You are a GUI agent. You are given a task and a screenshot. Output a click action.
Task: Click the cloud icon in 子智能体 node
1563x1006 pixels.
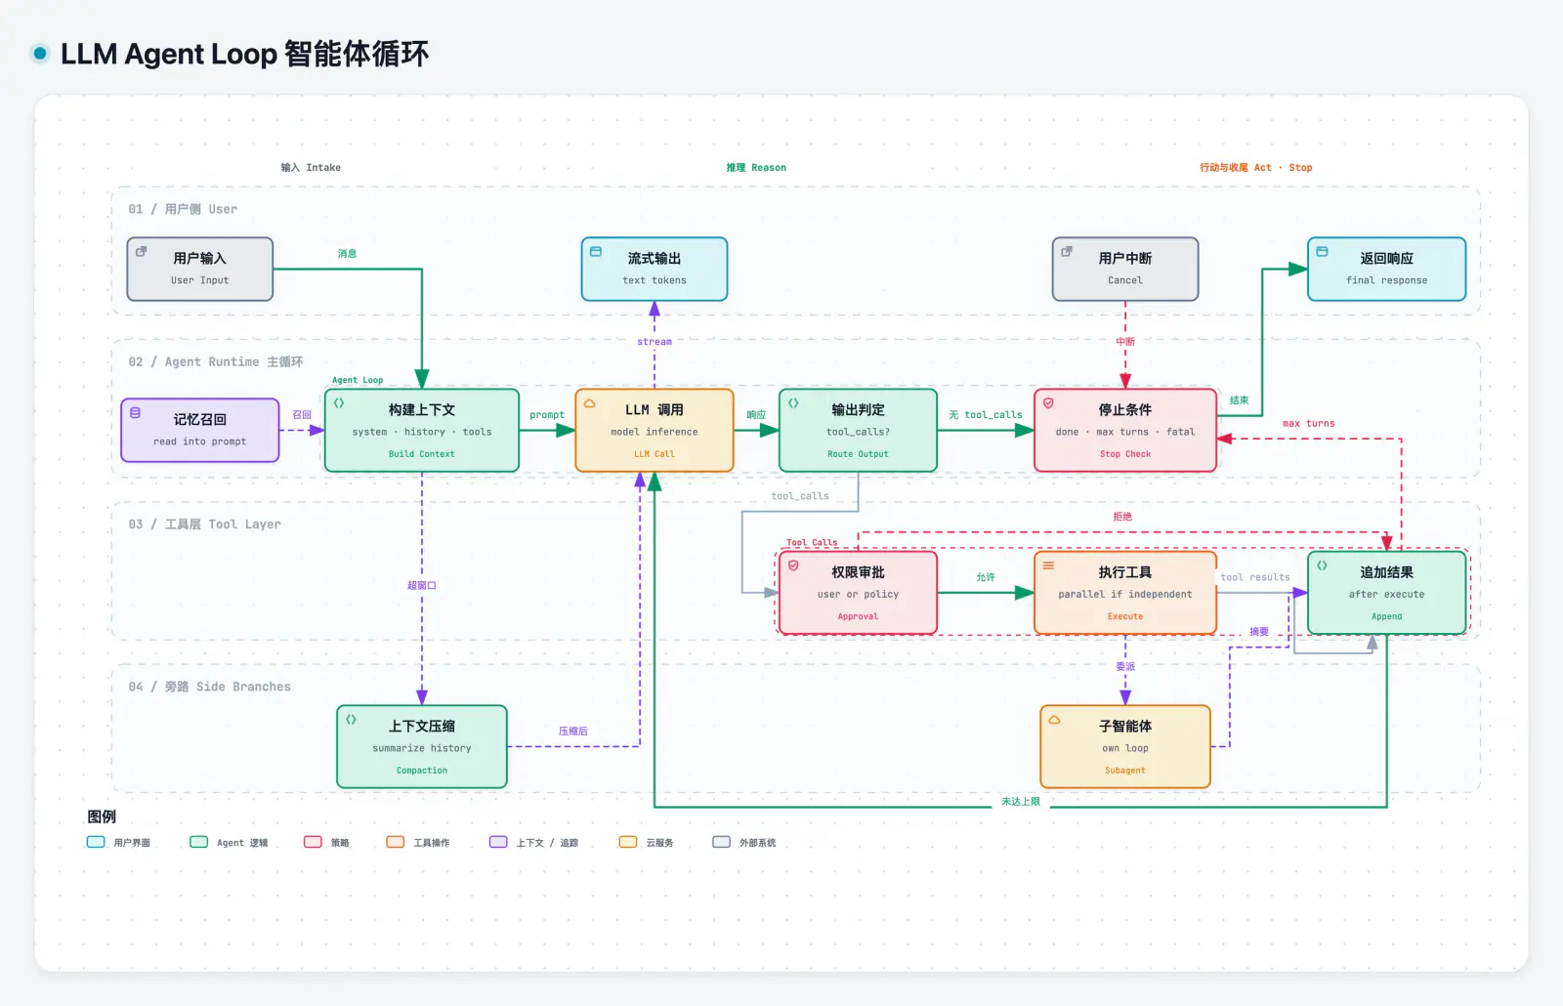pos(1054,719)
